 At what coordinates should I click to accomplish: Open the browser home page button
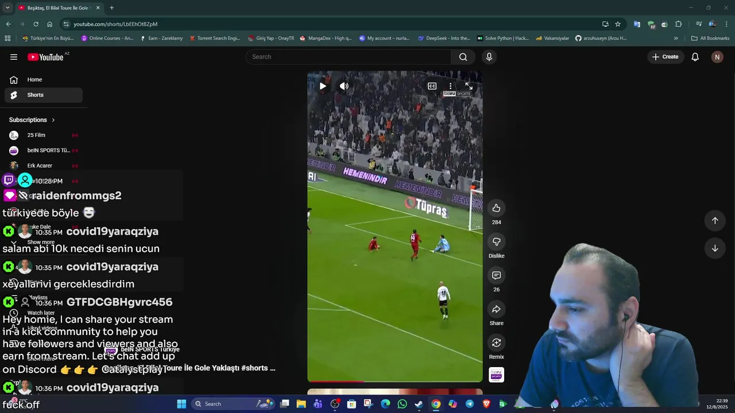49,24
